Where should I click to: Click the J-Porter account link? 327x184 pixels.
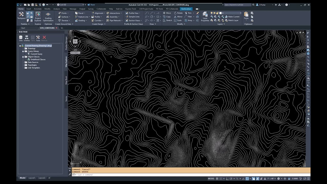(261, 5)
